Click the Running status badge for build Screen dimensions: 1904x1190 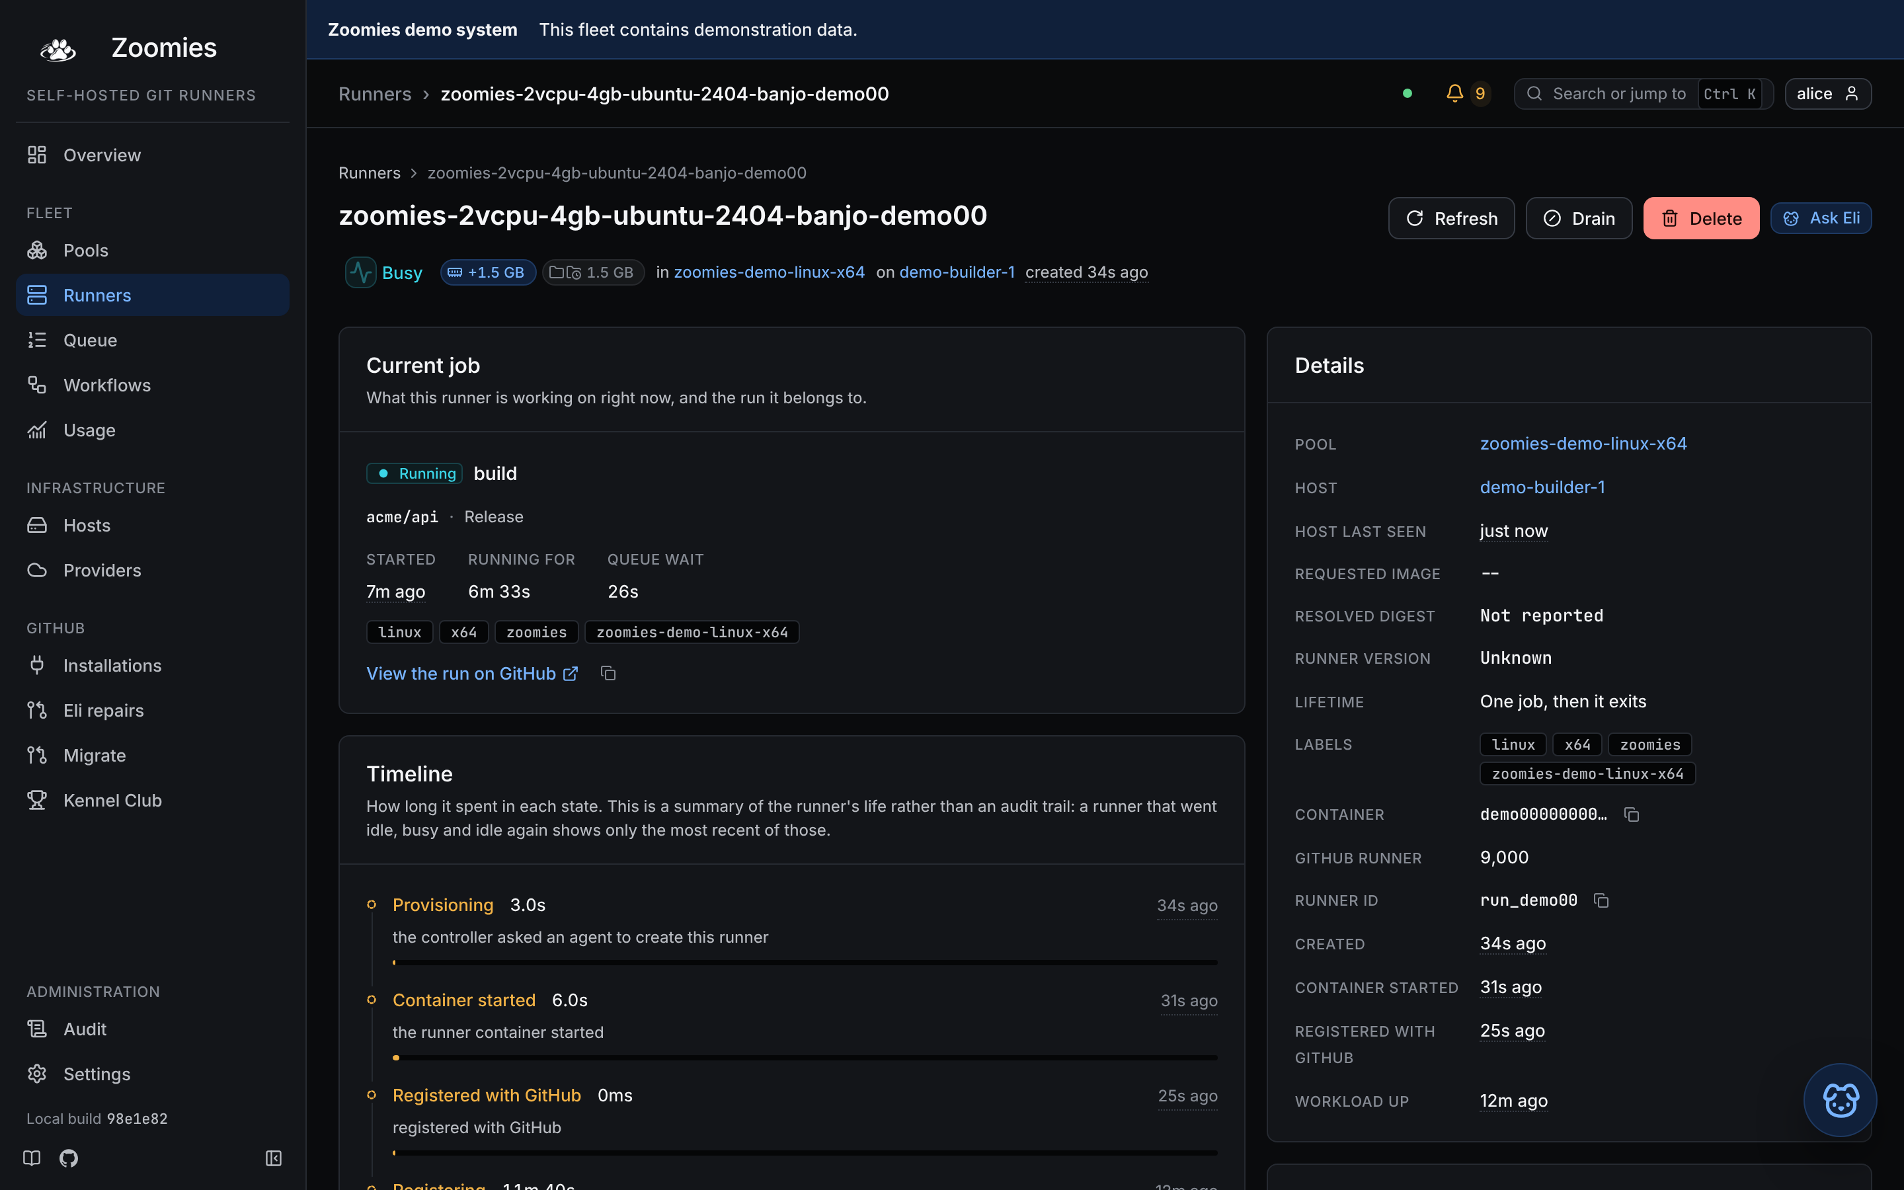click(x=414, y=473)
